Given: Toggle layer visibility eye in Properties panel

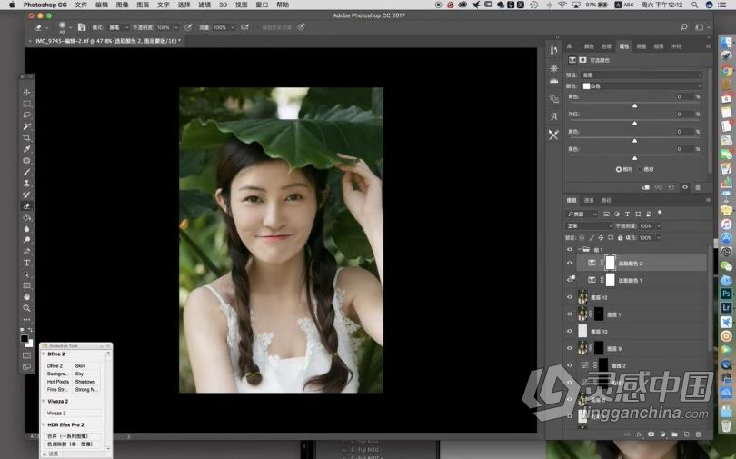Looking at the screenshot, I should [685, 187].
